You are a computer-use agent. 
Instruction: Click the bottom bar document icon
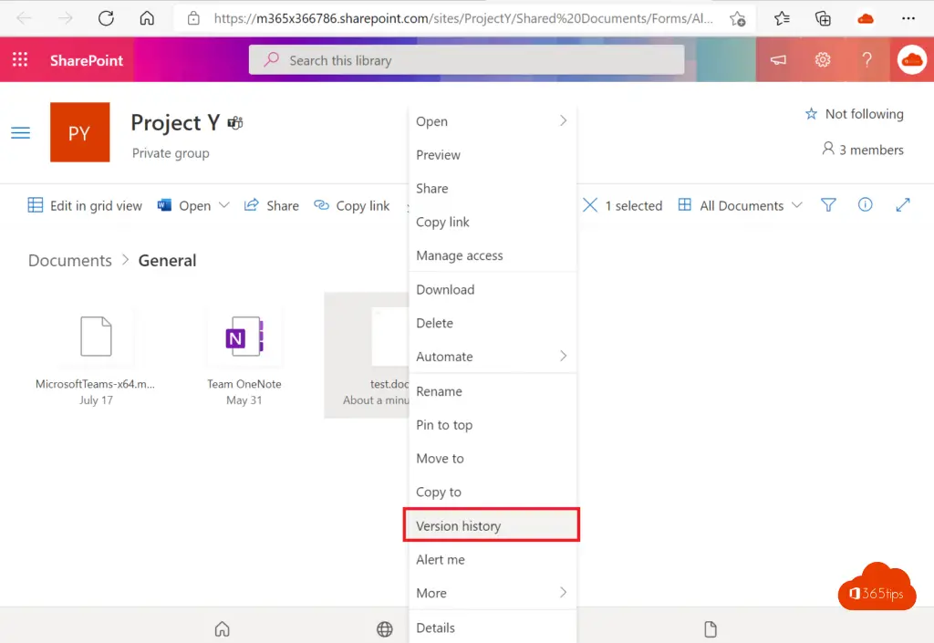[710, 628]
